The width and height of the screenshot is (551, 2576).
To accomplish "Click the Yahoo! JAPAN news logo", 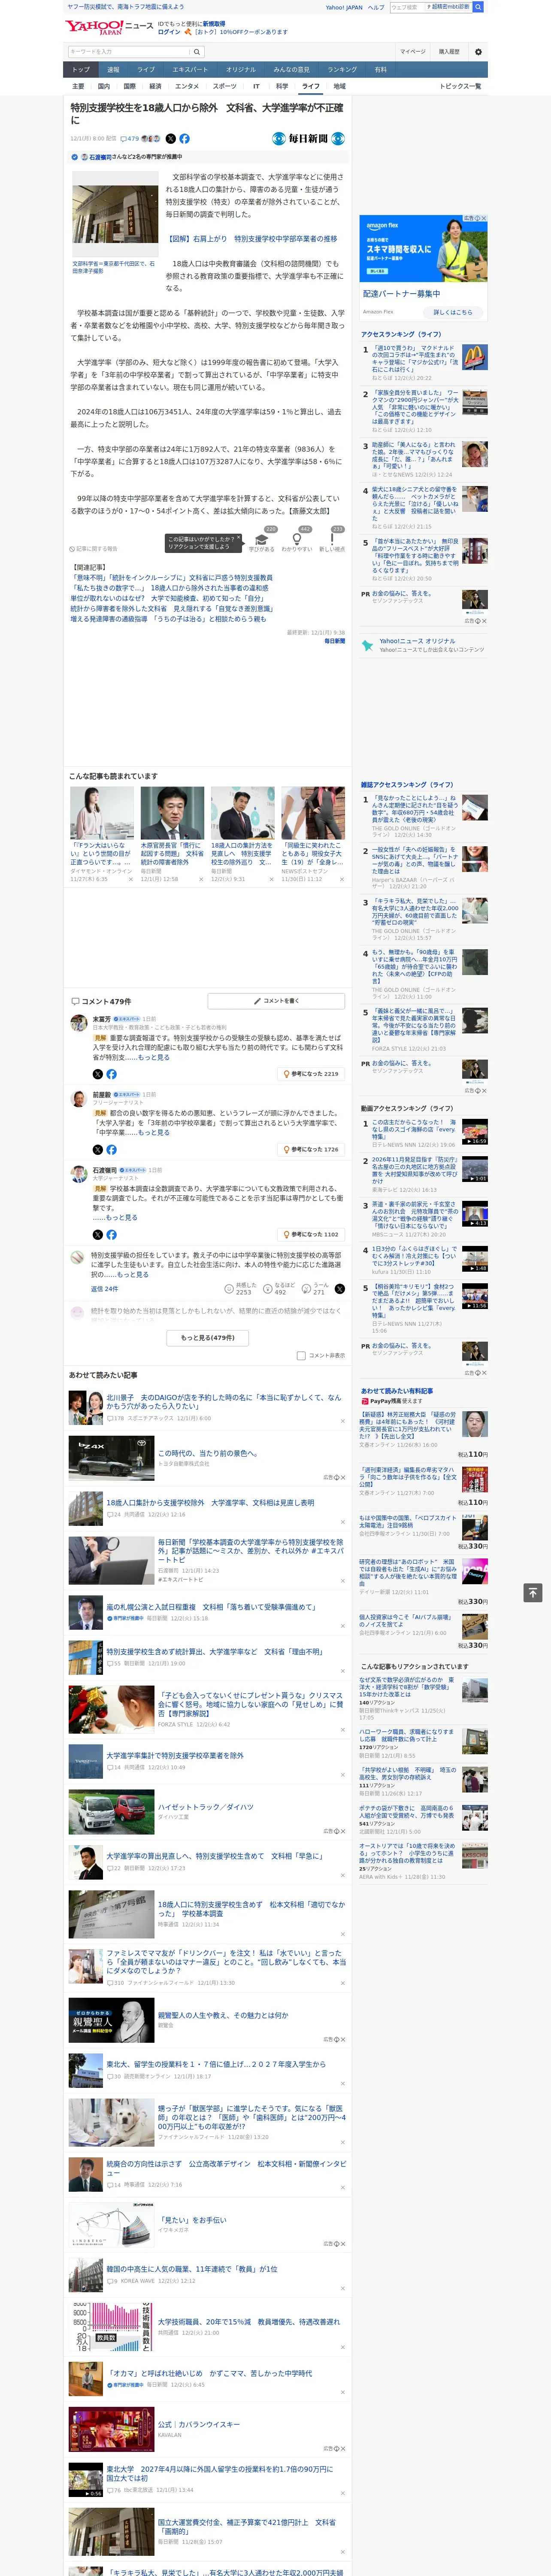I will pos(109,27).
